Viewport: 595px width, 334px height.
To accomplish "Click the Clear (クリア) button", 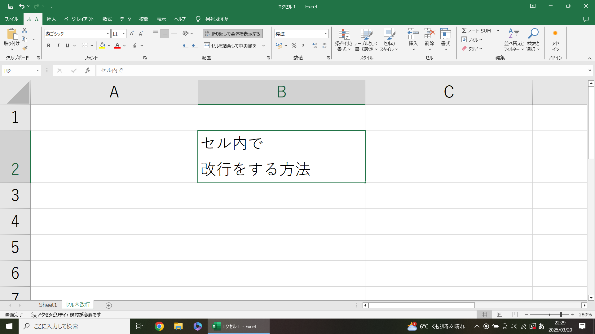I will tap(472, 49).
